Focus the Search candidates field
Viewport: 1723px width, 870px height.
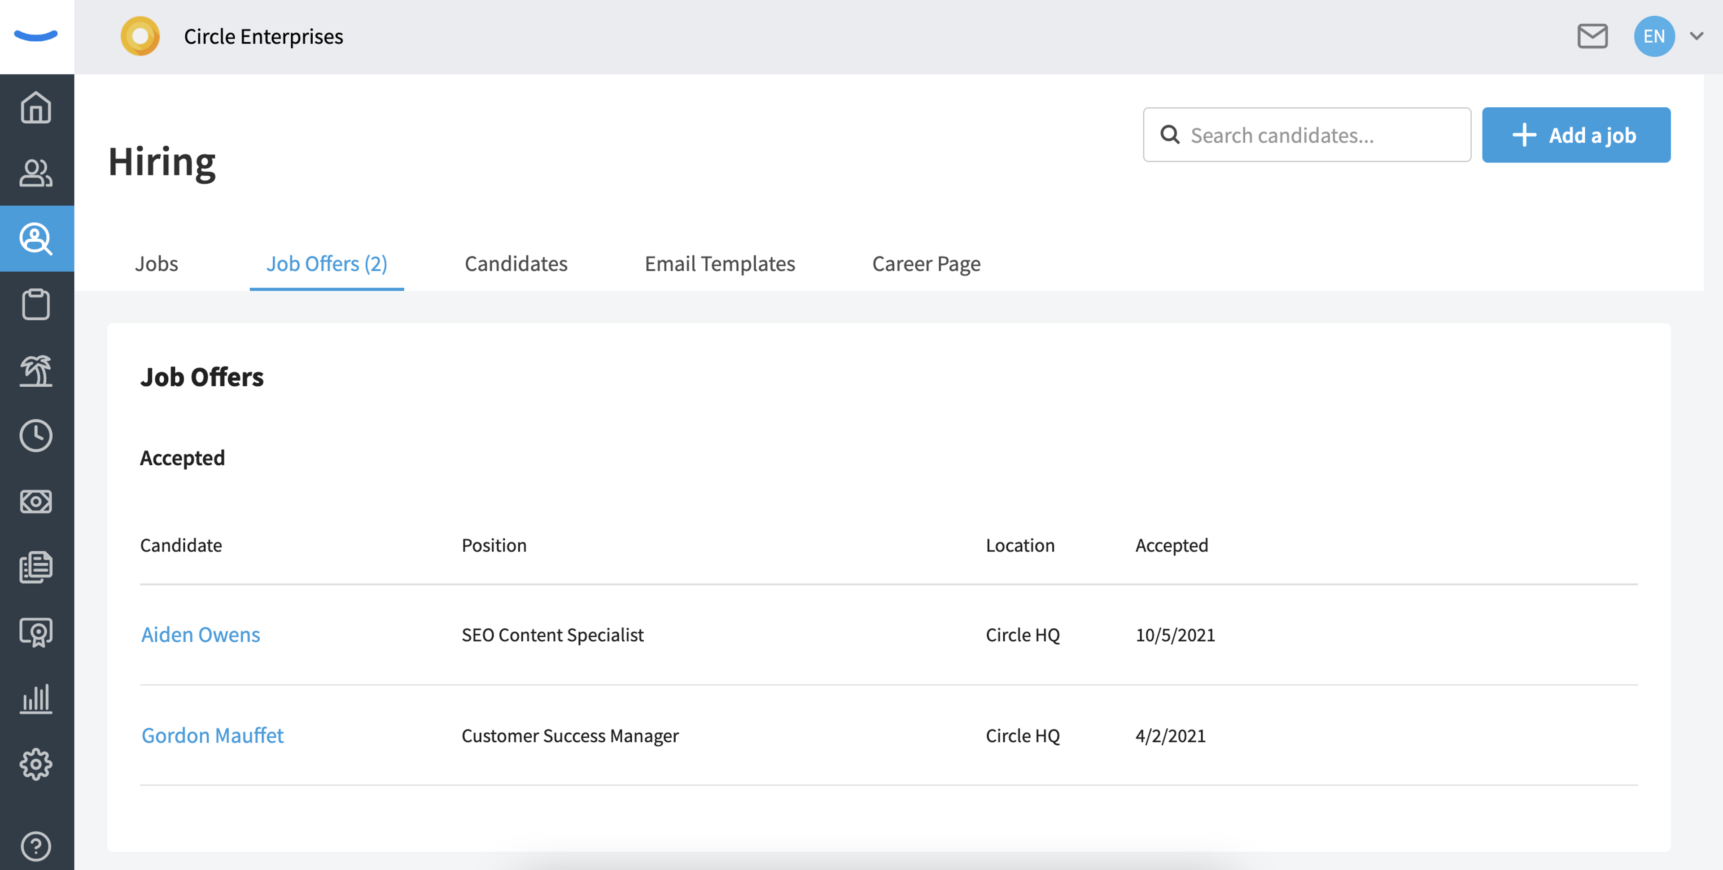tap(1307, 135)
